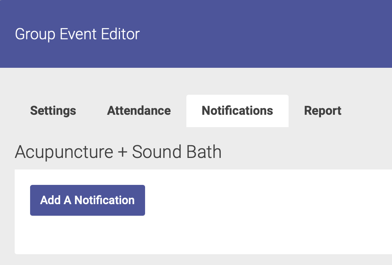This screenshot has width=392, height=265.
Task: Switch to the Attendance tab
Action: 139,111
